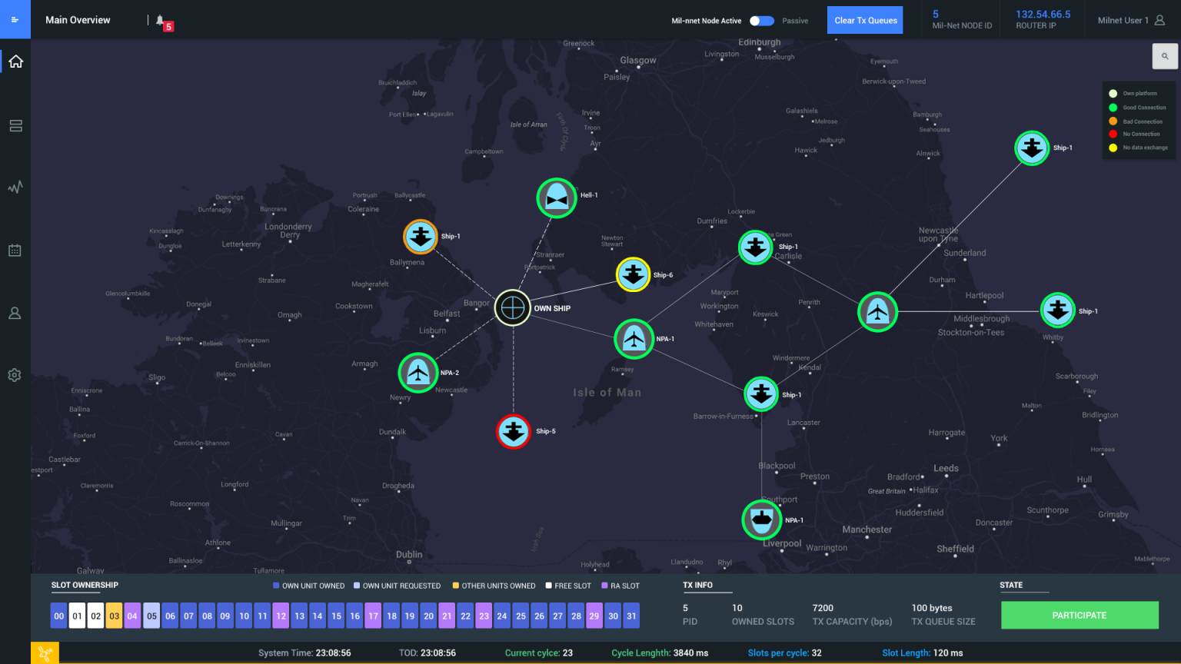The image size is (1181, 664).
Task: Select the Heli-1 helicopter node
Action: click(x=557, y=198)
